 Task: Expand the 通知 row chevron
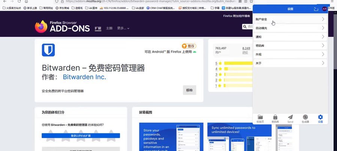pos(323,37)
